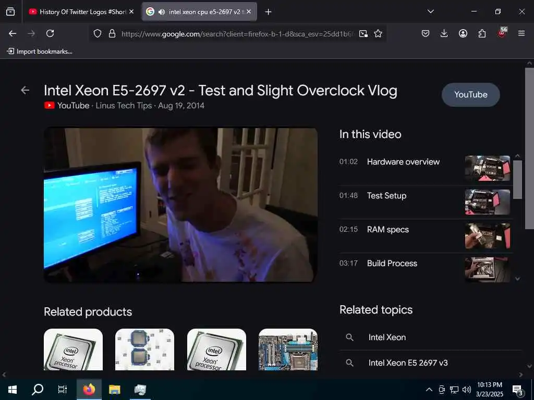
Task: Open the Extensions menu
Action: click(482, 33)
